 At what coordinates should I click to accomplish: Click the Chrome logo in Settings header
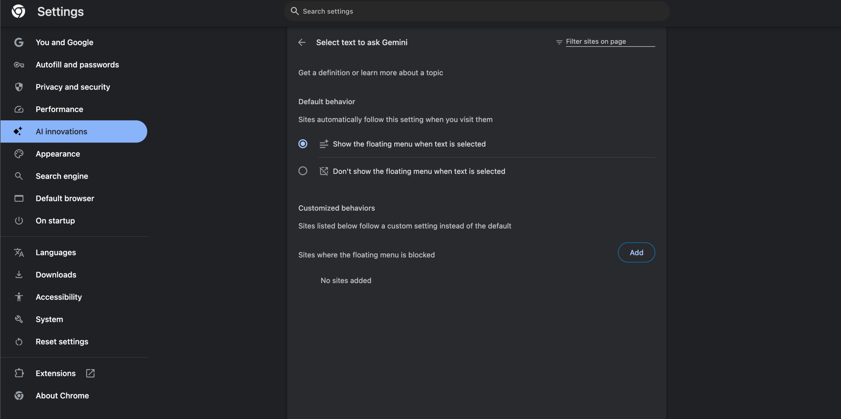pos(18,11)
